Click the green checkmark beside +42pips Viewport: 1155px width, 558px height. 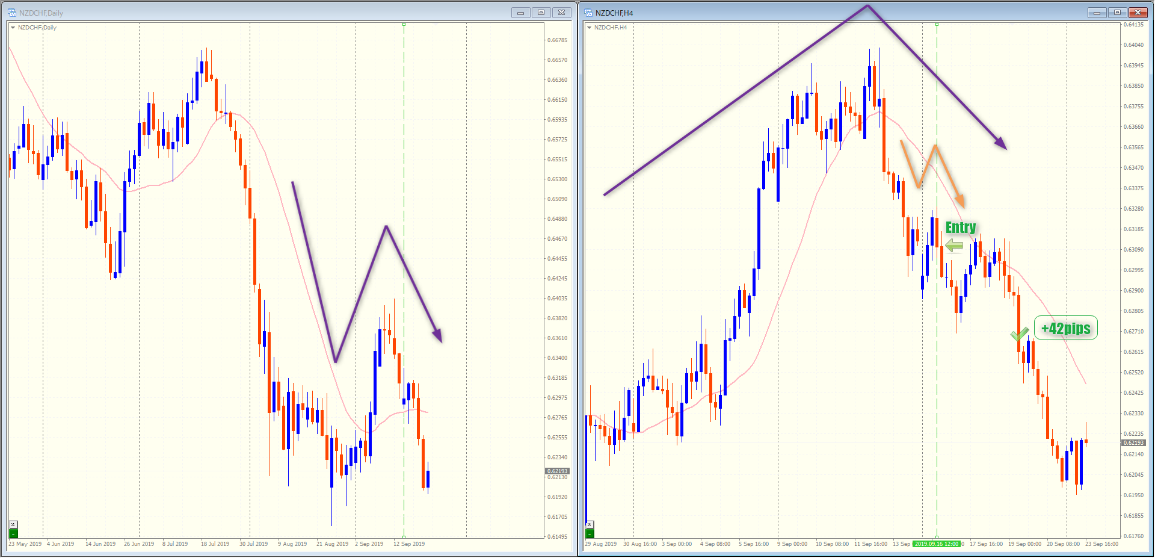tap(1019, 334)
